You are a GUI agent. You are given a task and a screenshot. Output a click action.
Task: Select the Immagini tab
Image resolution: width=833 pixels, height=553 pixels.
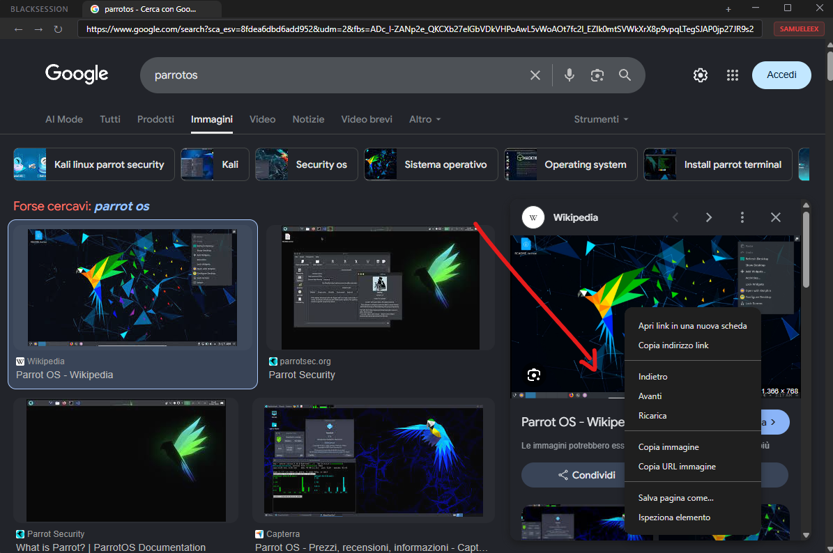pos(212,119)
